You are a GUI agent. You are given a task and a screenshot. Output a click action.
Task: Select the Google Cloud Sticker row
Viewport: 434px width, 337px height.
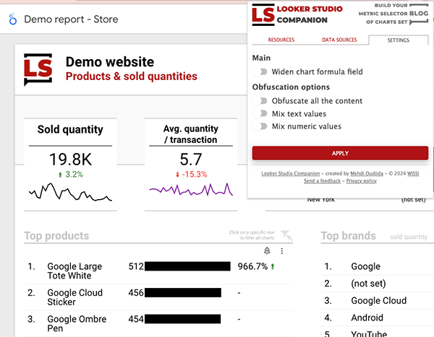coord(158,297)
